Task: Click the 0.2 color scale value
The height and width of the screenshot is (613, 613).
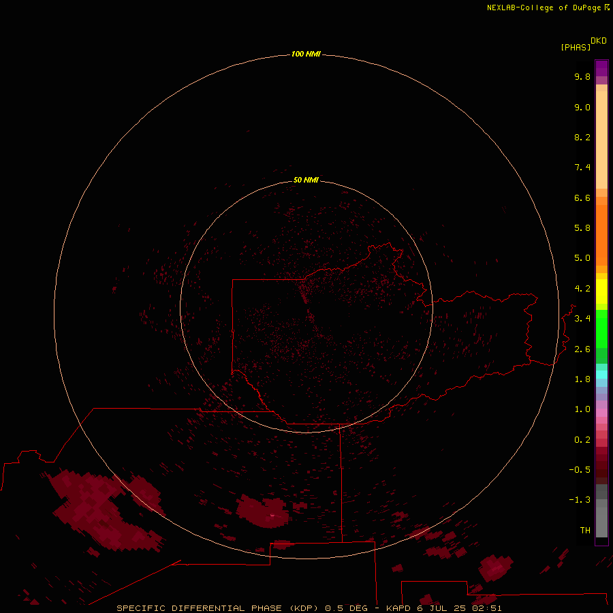Action: pos(582,440)
